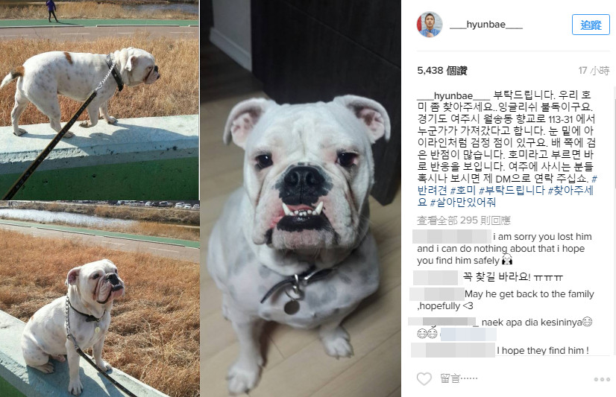This screenshot has height=397, width=616.
Task: Click the close-up bulldog face photo
Action: coord(301,198)
